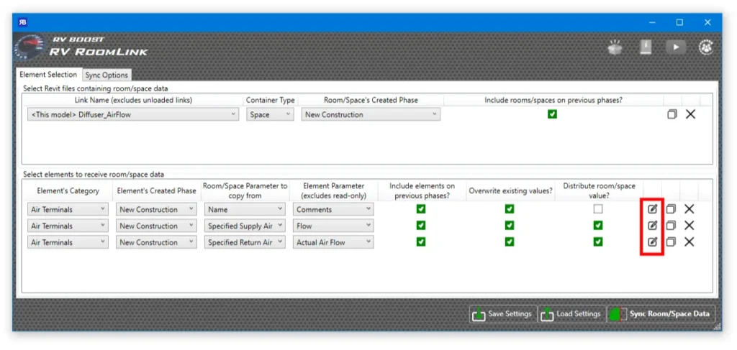
Task: Click the Distribute room/space value column header
Action: pos(599,191)
